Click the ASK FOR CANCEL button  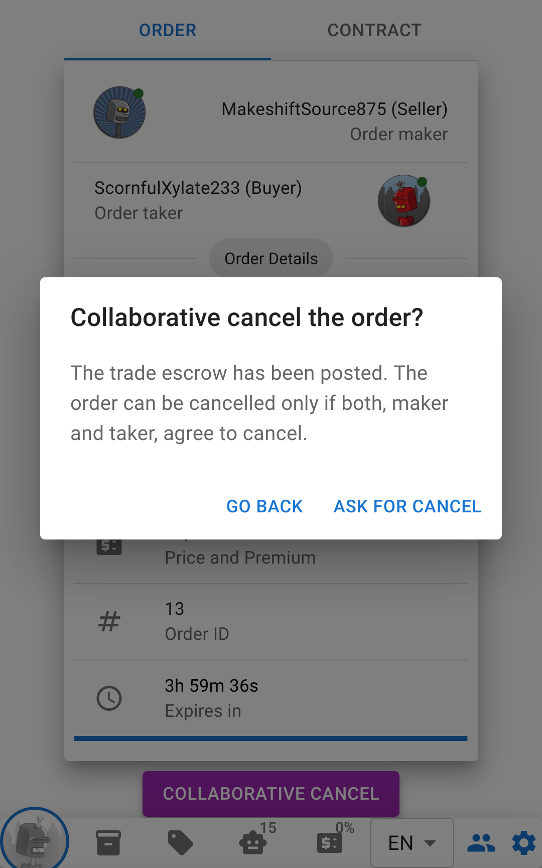pyautogui.click(x=407, y=506)
